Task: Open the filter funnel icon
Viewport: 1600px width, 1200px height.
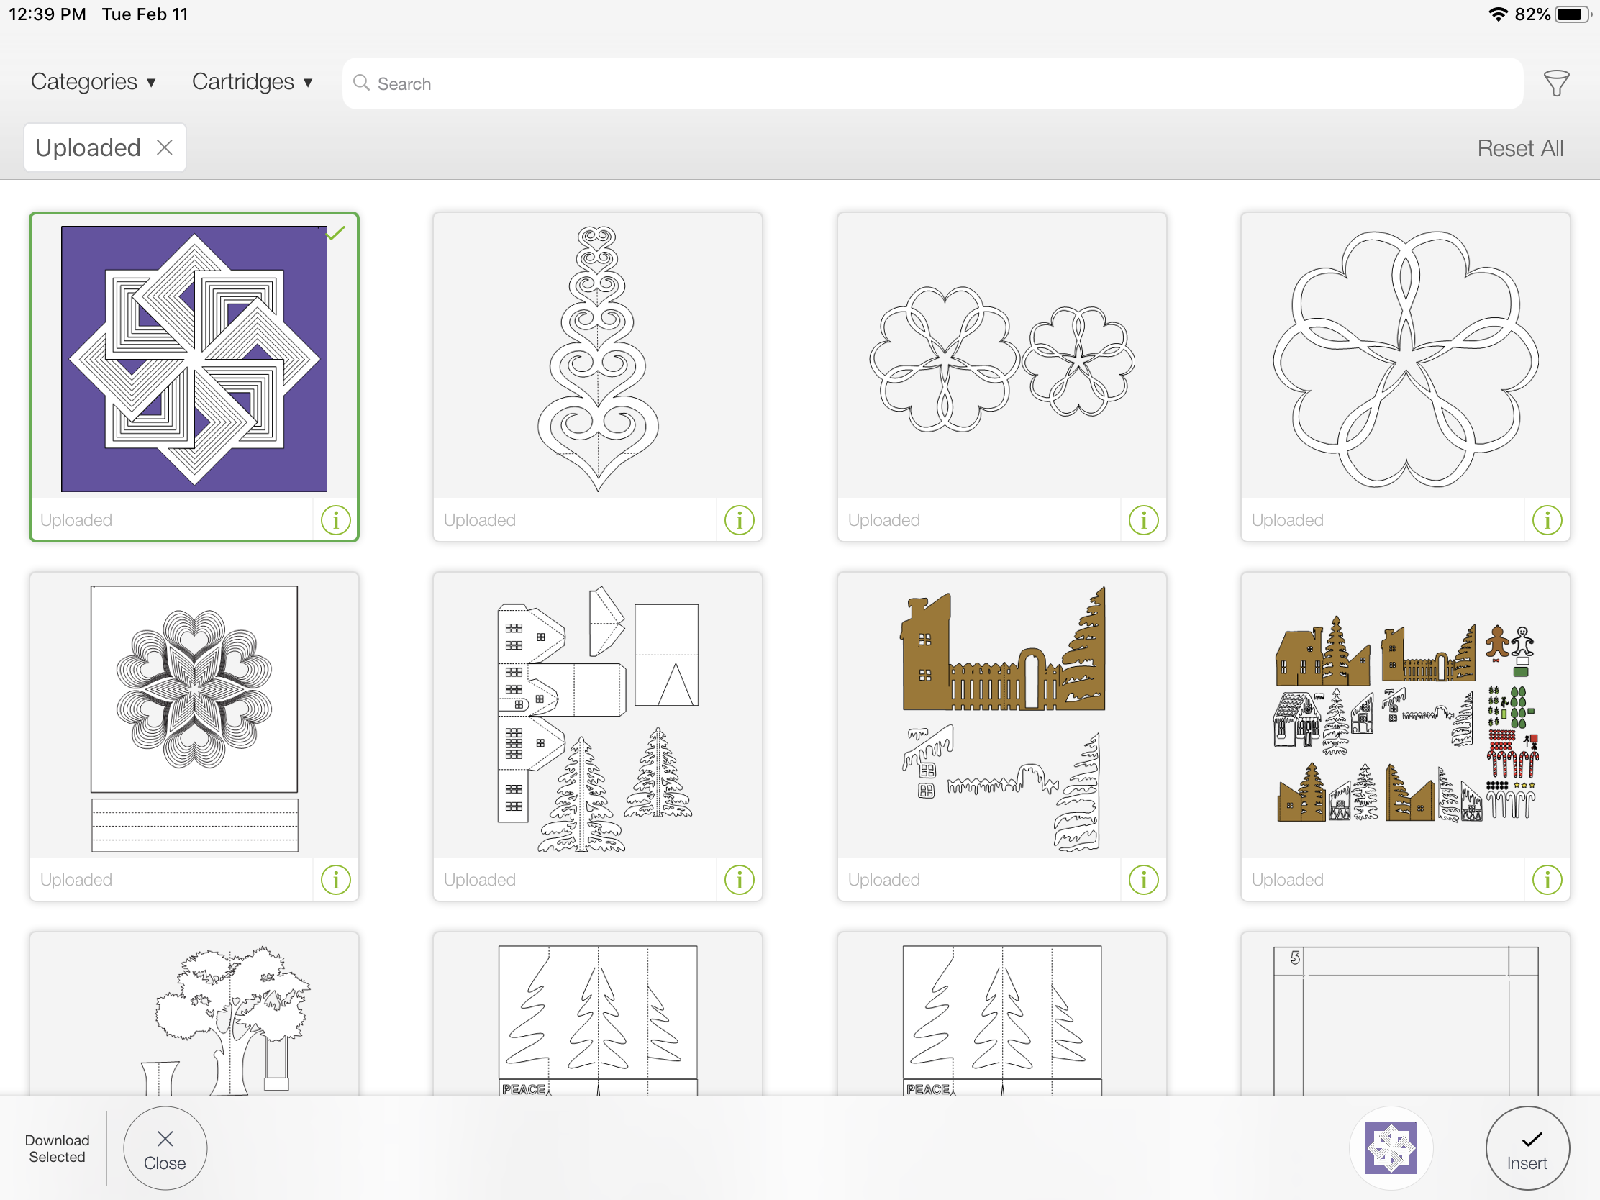Action: 1555,83
